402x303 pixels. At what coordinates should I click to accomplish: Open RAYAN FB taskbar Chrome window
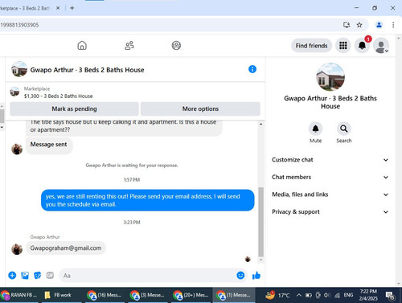tap(18, 295)
